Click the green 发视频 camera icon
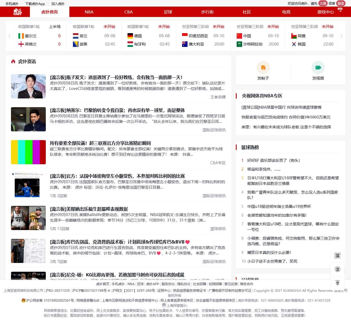The height and width of the screenshot is (320, 351). point(318,67)
